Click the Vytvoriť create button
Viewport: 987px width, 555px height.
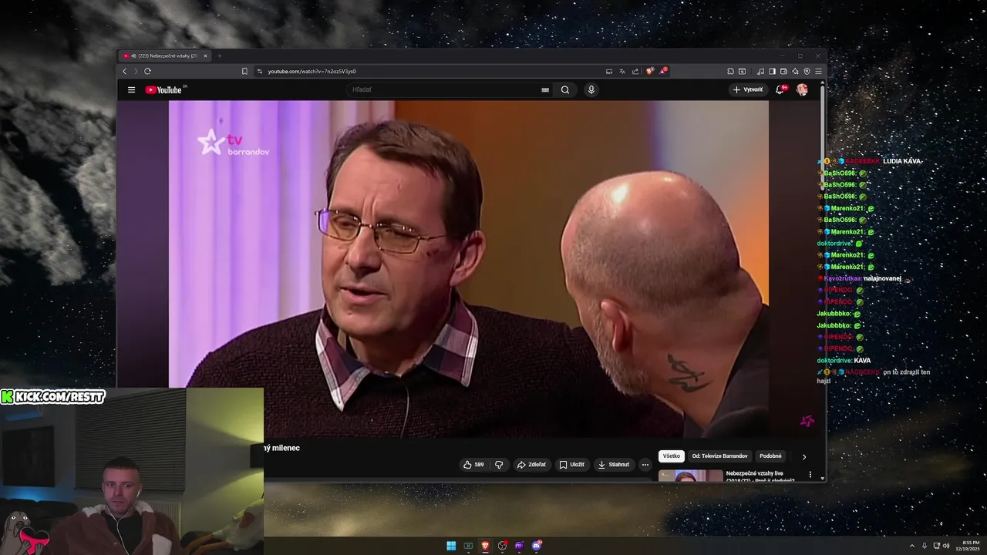(x=748, y=89)
